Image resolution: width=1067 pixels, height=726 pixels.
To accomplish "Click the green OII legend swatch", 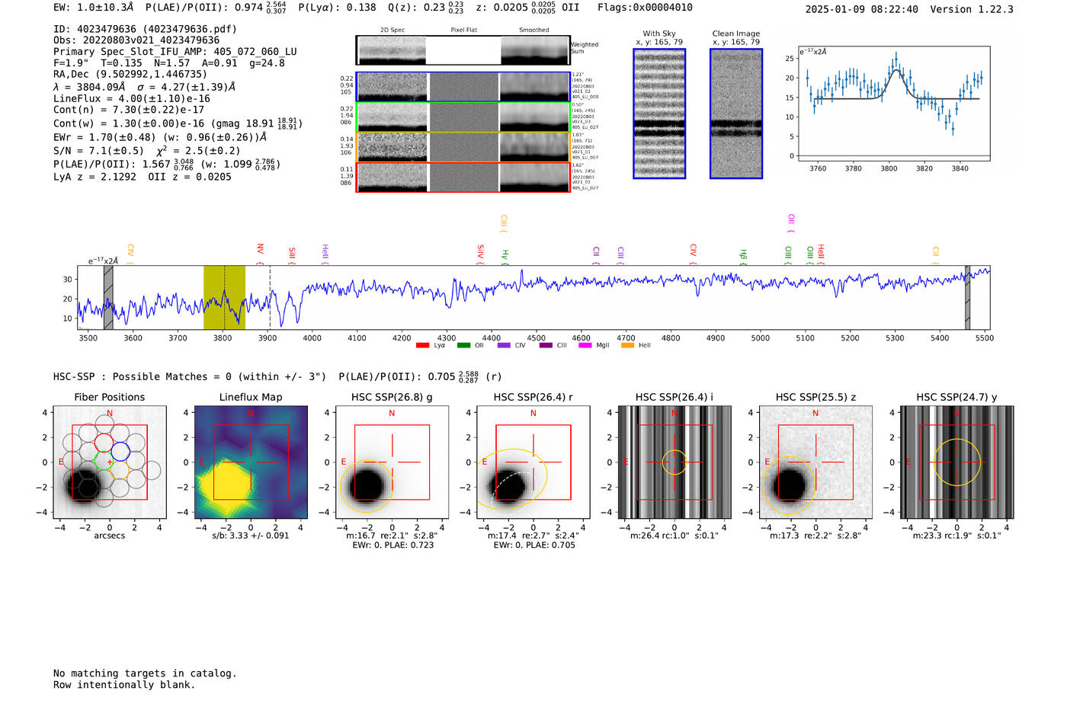I will click(463, 345).
